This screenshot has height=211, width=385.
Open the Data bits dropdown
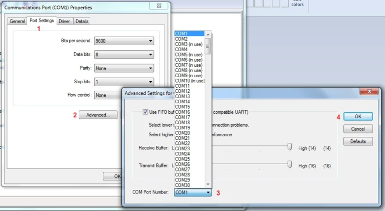[x=124, y=55]
